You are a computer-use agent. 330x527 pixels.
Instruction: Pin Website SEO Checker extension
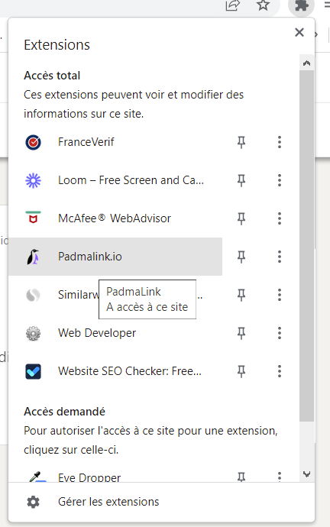(241, 371)
